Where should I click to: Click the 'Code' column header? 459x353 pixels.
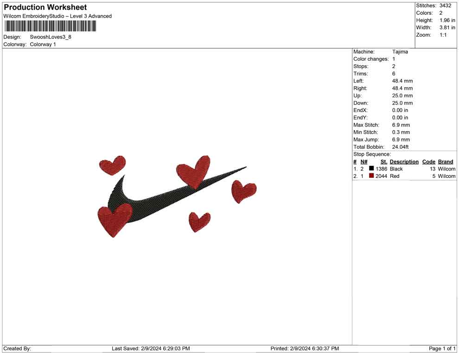tap(428, 162)
